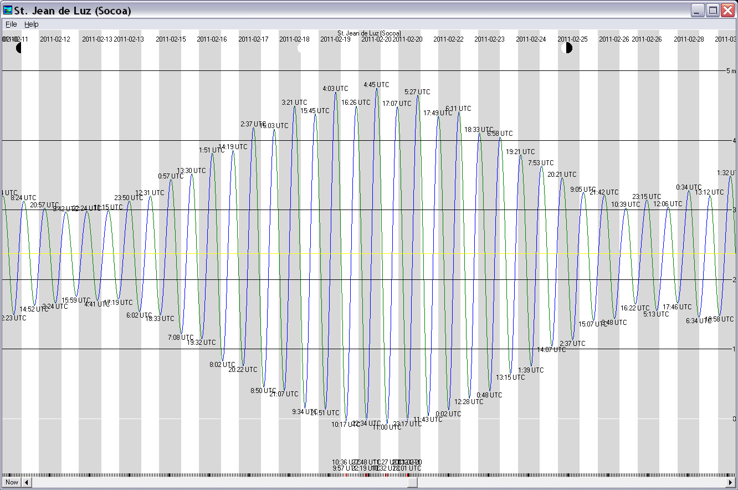Click the right scroll arrow of the timeline
738x490 pixels.
coord(730,482)
